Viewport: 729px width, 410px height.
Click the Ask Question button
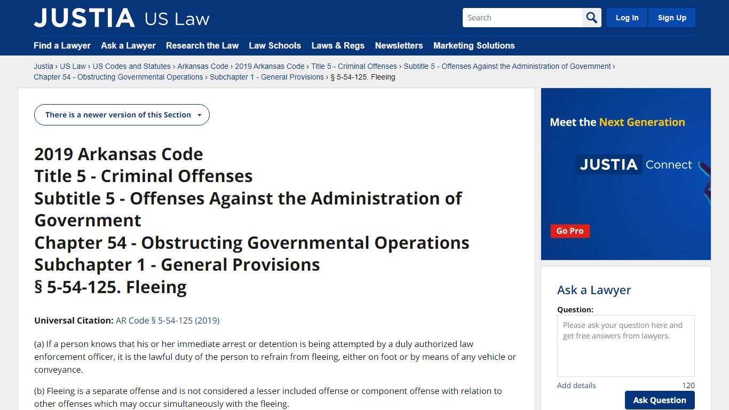[660, 400]
